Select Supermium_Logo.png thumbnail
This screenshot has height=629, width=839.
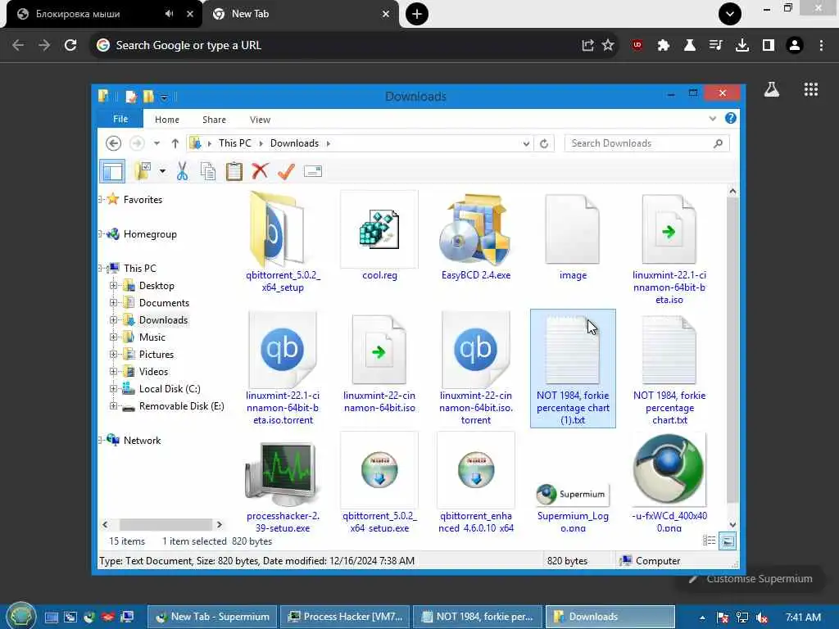coord(573,505)
